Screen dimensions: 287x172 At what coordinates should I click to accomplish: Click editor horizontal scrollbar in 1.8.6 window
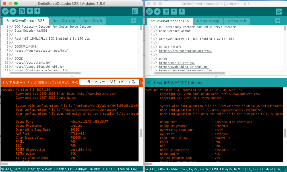pos(46,73)
